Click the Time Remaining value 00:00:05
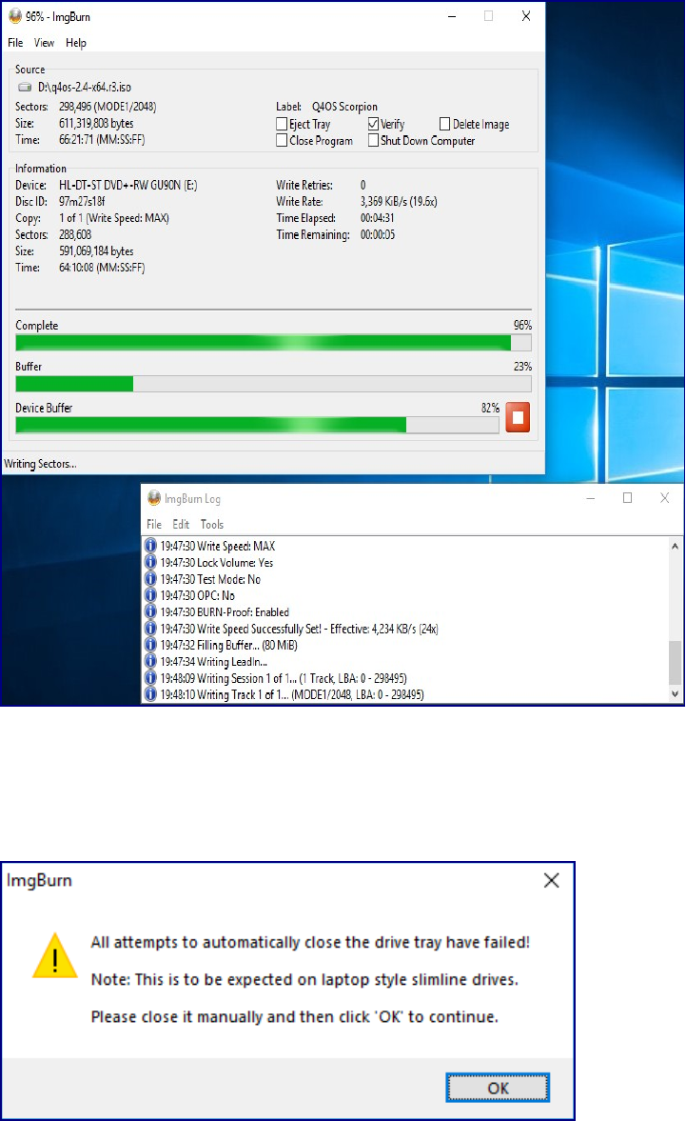Screen dimensions: 686x1121 378,233
